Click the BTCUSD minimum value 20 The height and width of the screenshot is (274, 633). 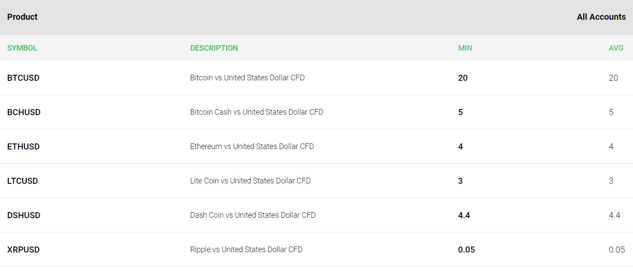point(463,78)
